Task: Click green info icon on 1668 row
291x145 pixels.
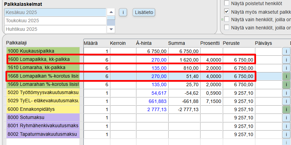Action: point(286,76)
